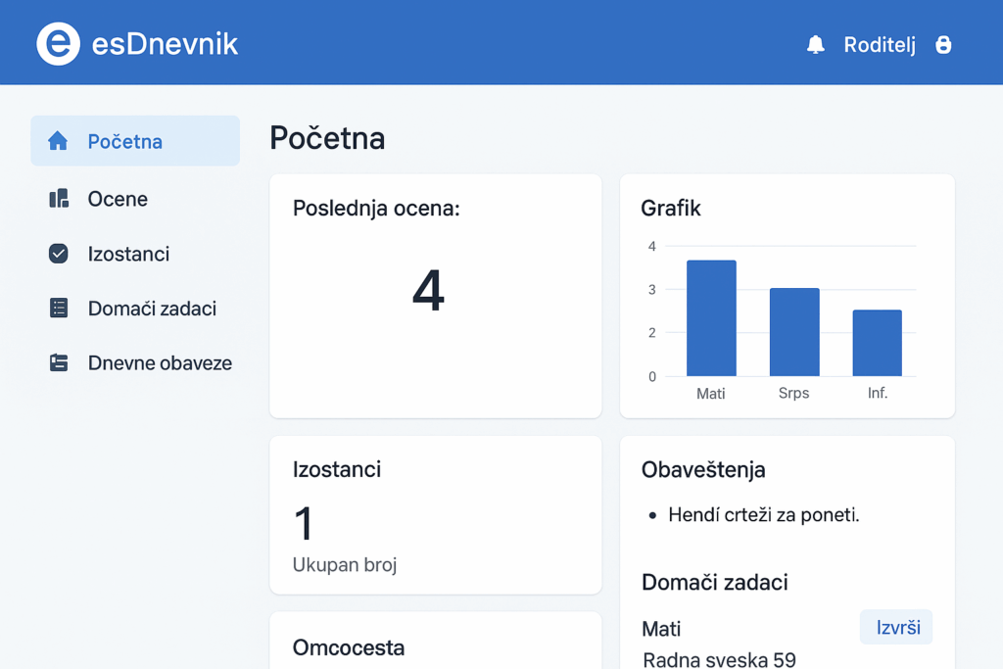Click the Srps axis label in chart
1003x669 pixels.
[793, 393]
